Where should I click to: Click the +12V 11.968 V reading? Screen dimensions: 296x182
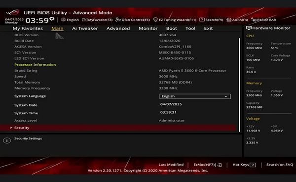(x=253, y=131)
